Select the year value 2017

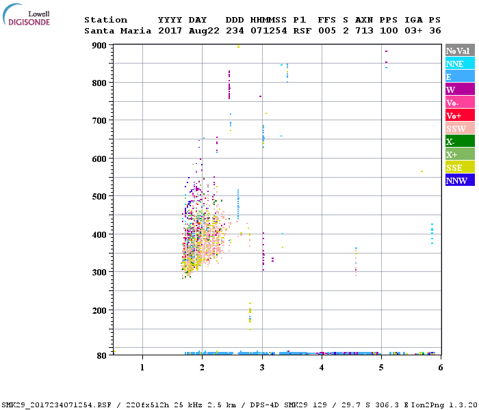pos(170,31)
